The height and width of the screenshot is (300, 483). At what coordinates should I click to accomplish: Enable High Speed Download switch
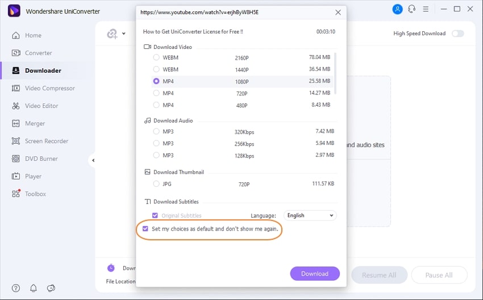(458, 34)
